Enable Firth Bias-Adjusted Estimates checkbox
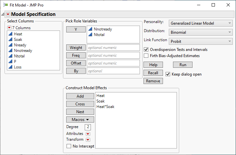Image resolution: width=236 pixels, height=155 pixels. tap(146, 55)
